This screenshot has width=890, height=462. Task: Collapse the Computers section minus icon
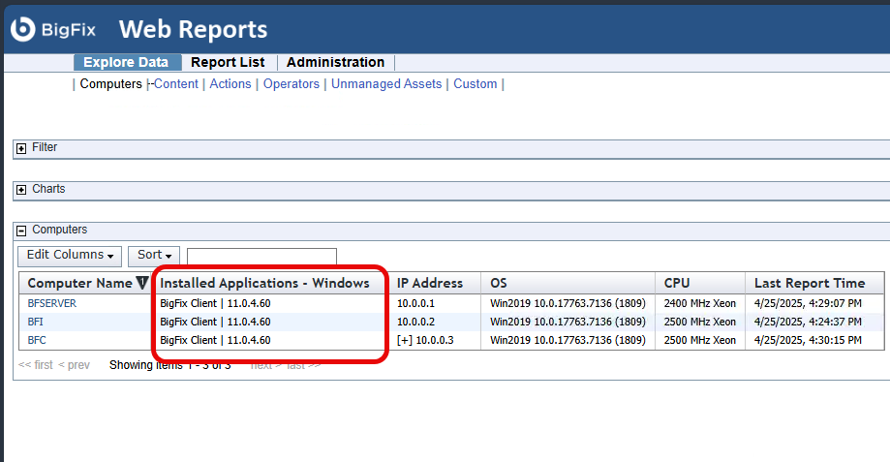[x=21, y=231]
